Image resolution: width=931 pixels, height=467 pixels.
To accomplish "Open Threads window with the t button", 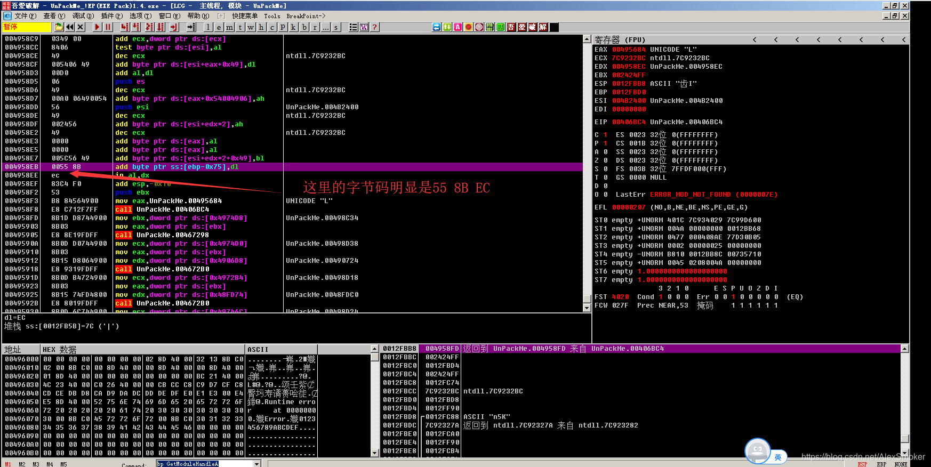I will point(240,27).
